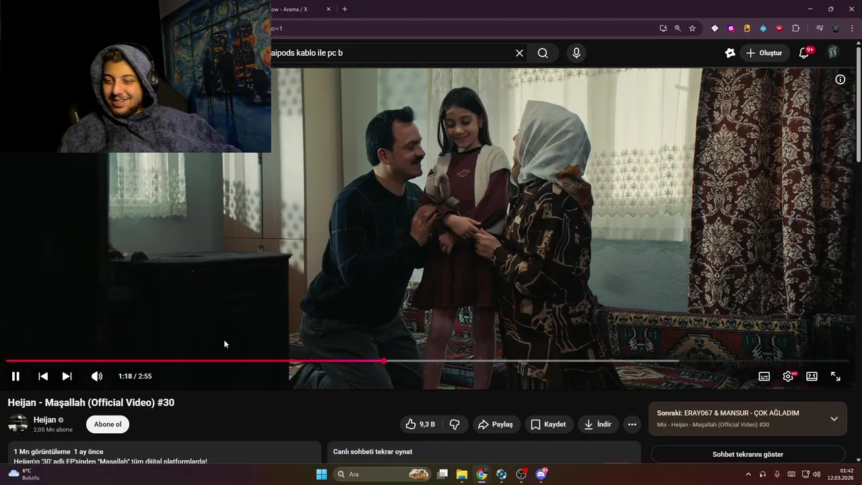Switch to Chrome on the taskbar
The width and height of the screenshot is (862, 485).
(482, 474)
